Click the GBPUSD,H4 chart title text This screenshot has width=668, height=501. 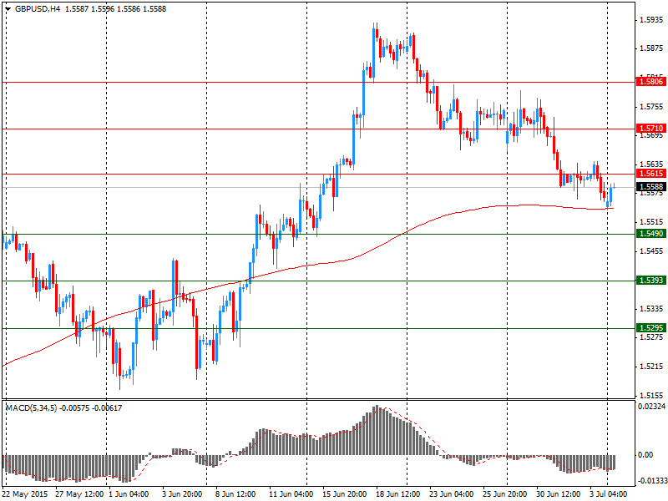37,9
